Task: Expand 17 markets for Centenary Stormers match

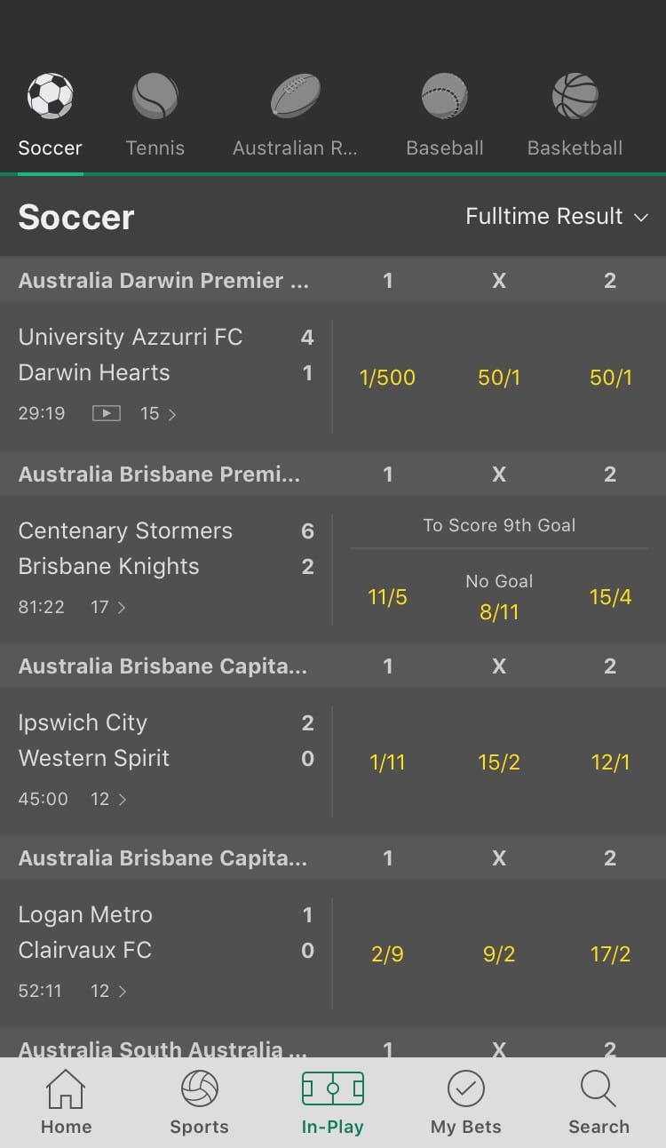Action: (x=108, y=607)
